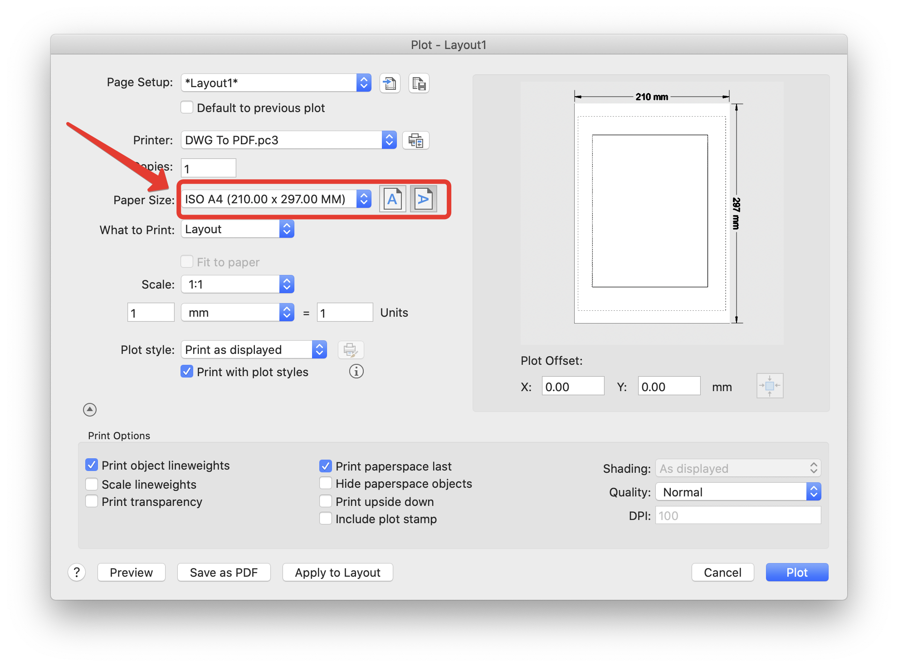The image size is (898, 667).
Task: Select portrait paper orientation icon
Action: (x=392, y=199)
